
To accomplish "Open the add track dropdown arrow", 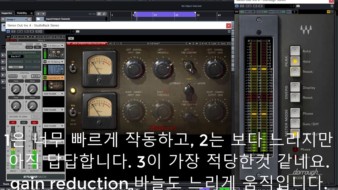I will pyautogui.click(x=43, y=14).
